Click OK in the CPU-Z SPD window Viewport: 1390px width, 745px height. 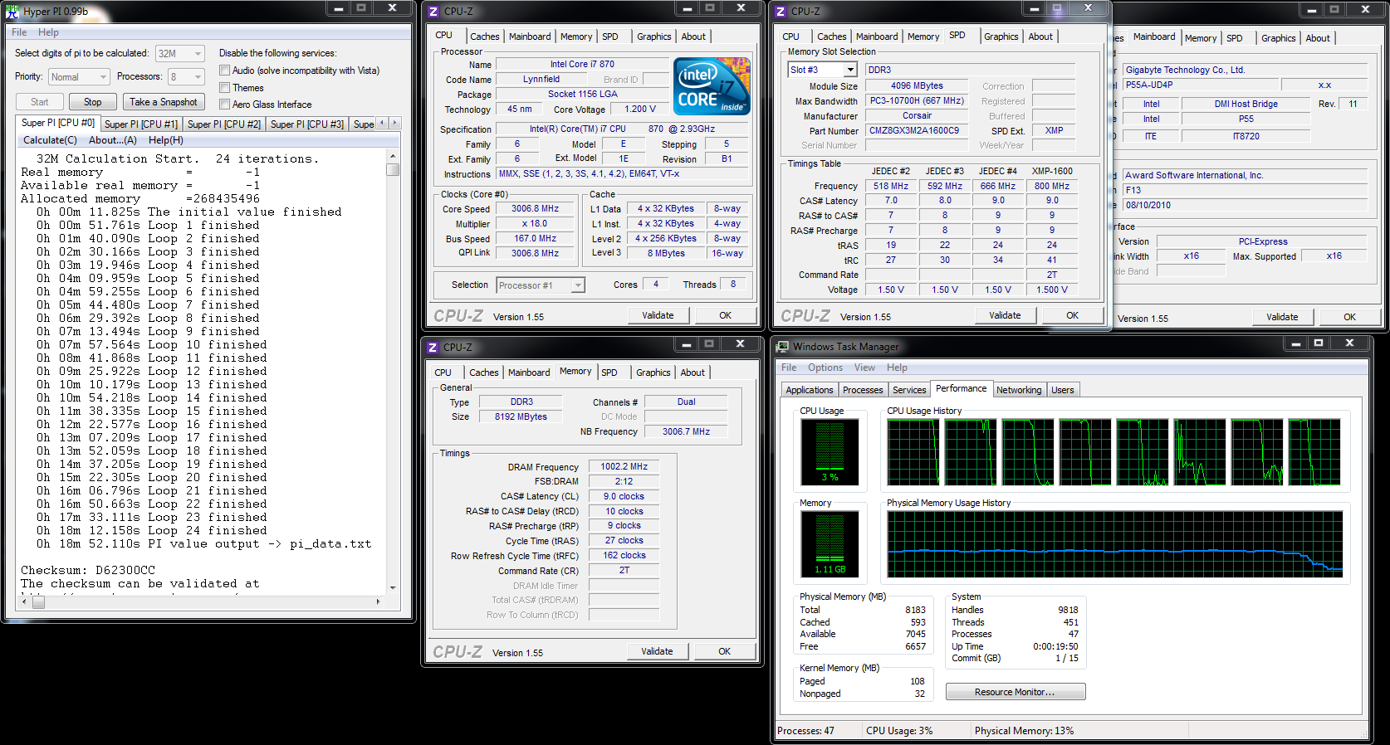click(1072, 315)
